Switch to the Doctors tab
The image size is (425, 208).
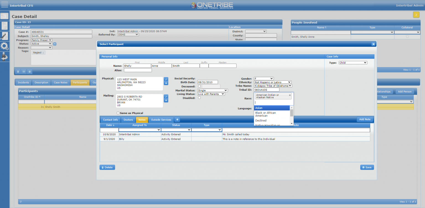128,119
